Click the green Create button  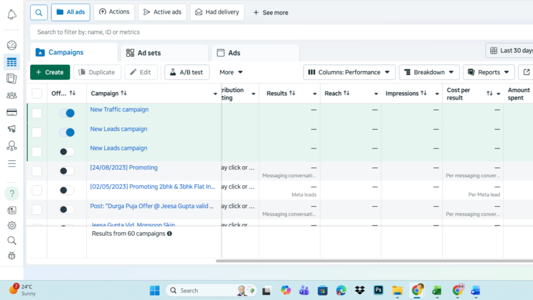[50, 72]
